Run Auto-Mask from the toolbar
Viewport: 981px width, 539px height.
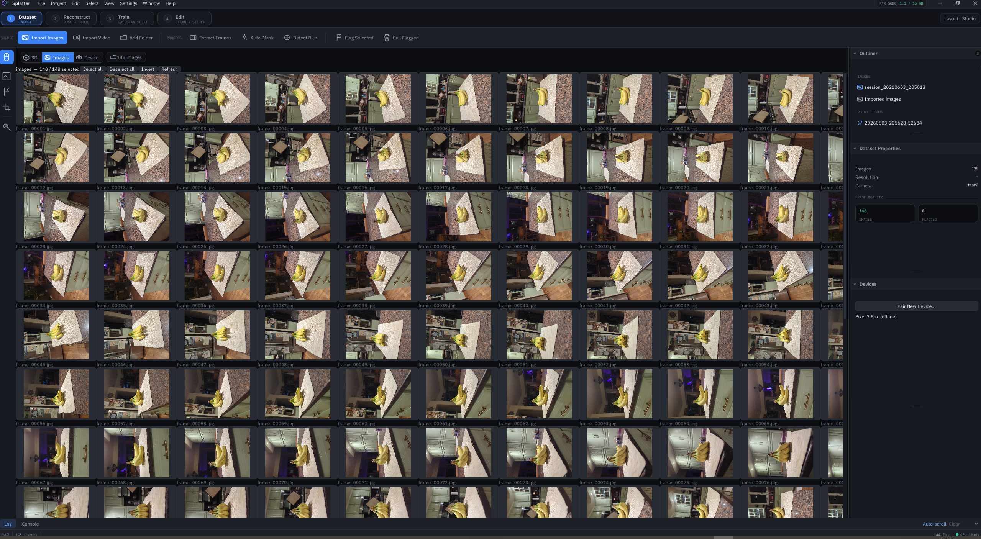coord(258,38)
